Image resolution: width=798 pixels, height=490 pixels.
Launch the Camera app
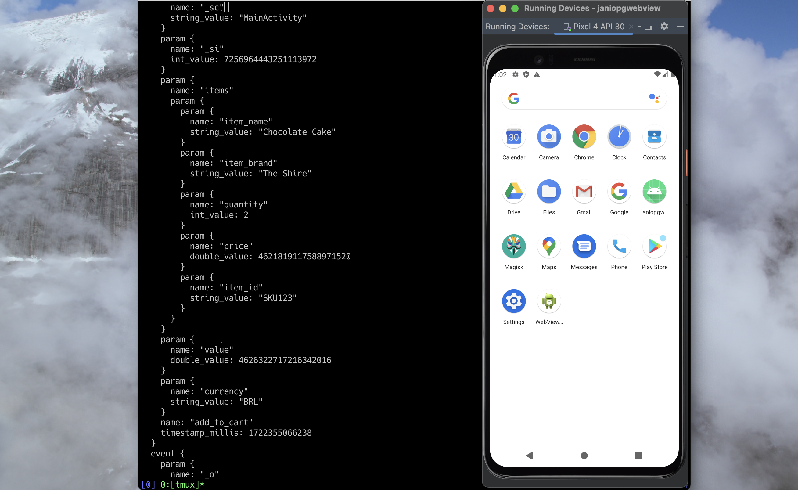point(548,137)
